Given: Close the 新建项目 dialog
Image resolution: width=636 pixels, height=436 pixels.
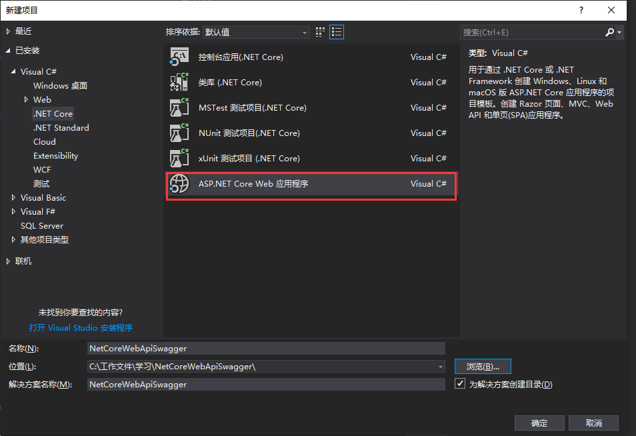Looking at the screenshot, I should pyautogui.click(x=611, y=10).
